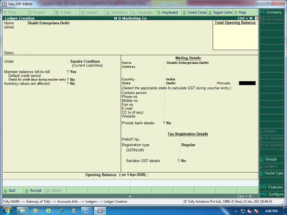Viewport: 287px width, 215px height.
Task: Open K: Control Centre
Action: click(195, 12)
